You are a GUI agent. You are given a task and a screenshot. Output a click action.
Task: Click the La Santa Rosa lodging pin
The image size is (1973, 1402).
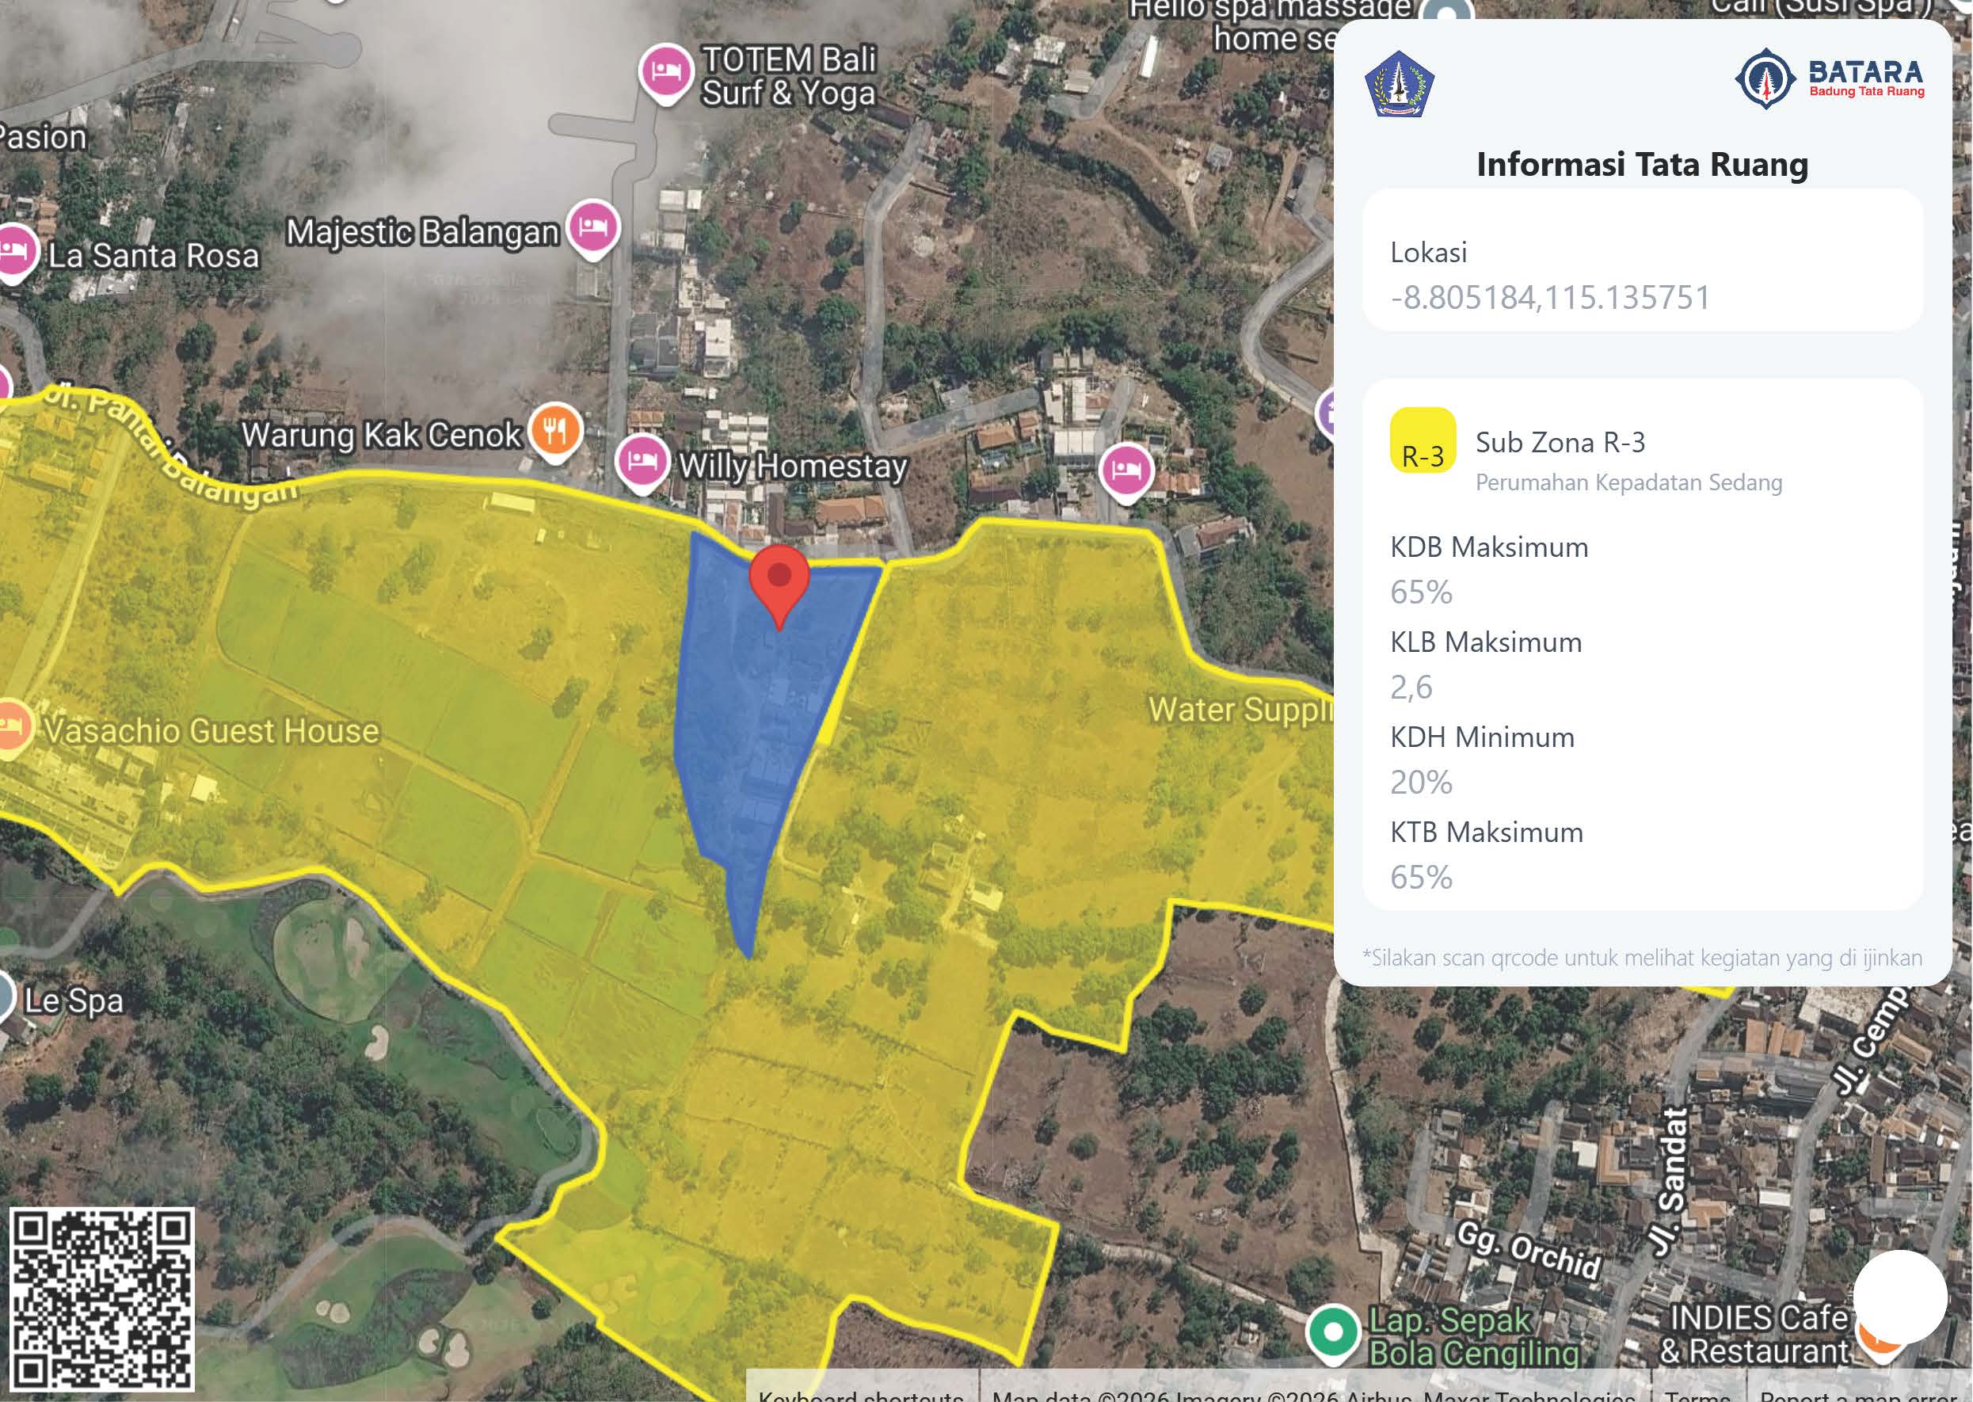(12, 253)
